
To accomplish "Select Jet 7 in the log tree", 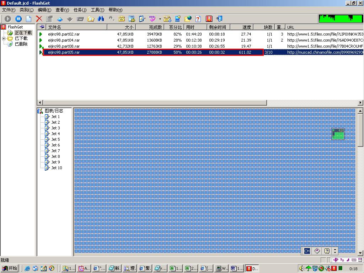I will coord(55,151).
